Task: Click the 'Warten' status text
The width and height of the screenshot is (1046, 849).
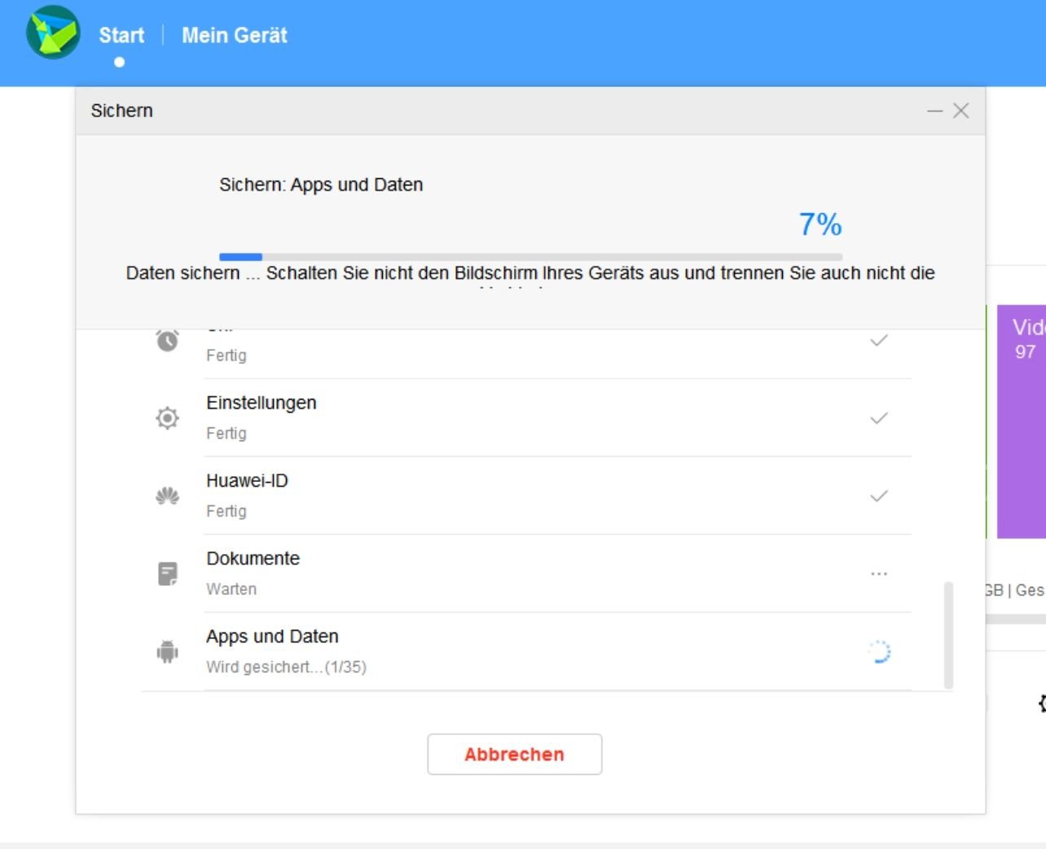Action: pyautogui.click(x=231, y=589)
